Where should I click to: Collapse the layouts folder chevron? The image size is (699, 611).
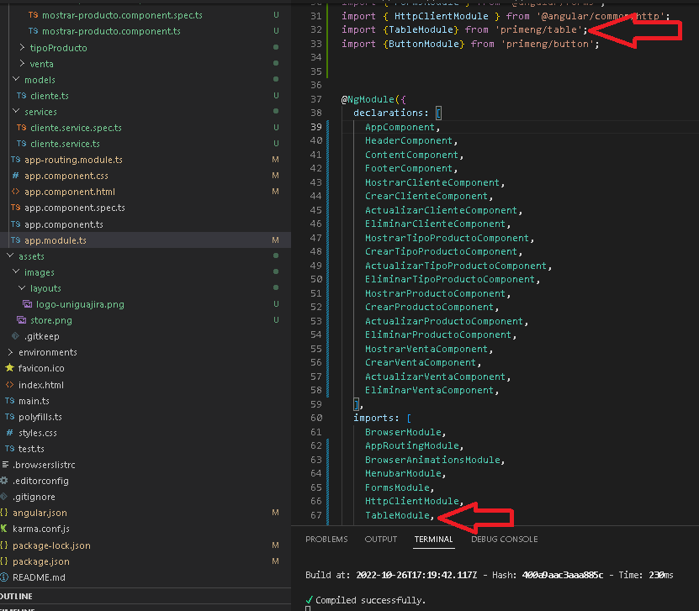coord(22,287)
